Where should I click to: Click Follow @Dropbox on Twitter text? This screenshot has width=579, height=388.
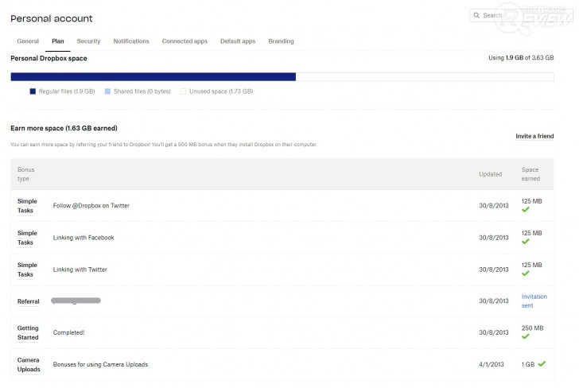pyautogui.click(x=91, y=206)
